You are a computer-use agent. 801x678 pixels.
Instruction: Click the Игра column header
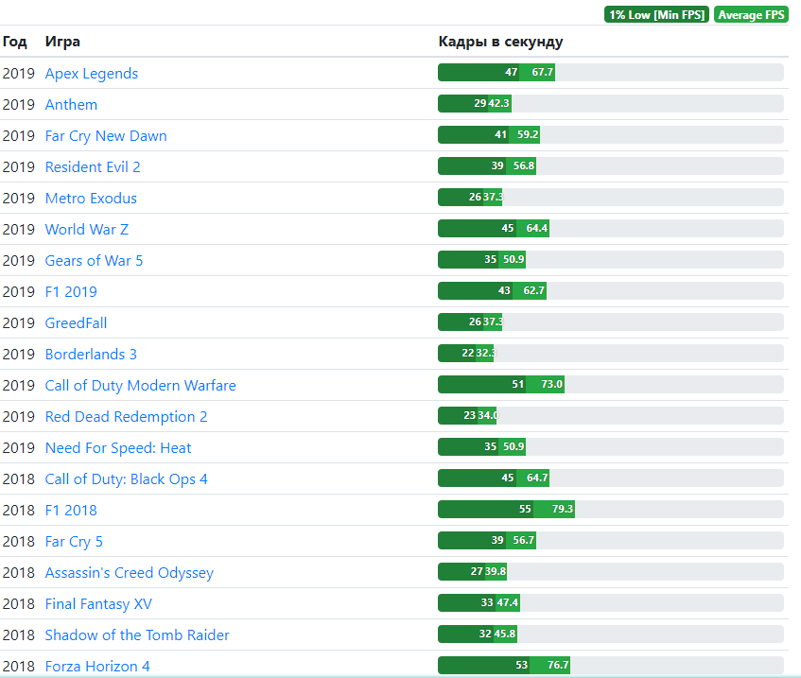[62, 42]
